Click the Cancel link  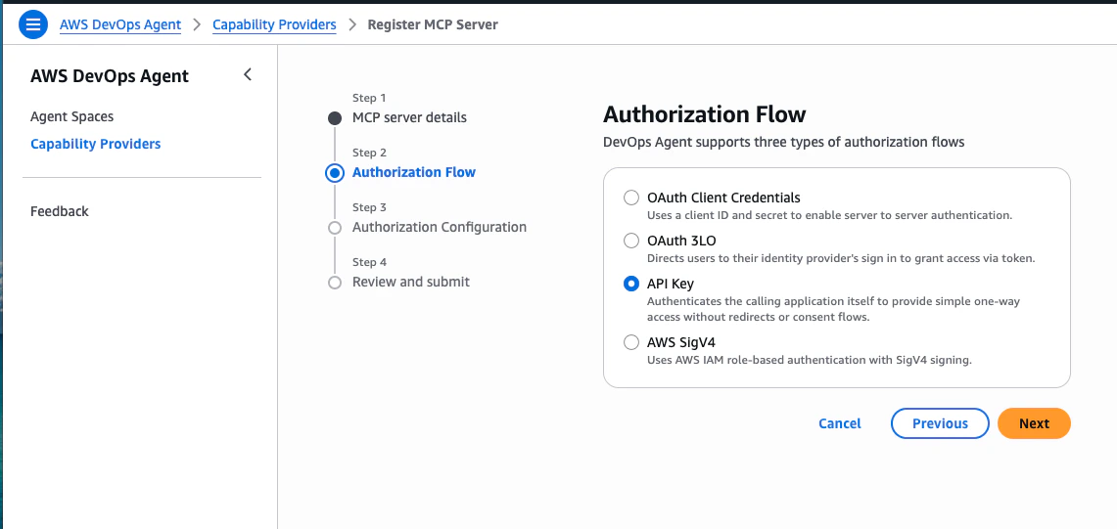coord(840,423)
